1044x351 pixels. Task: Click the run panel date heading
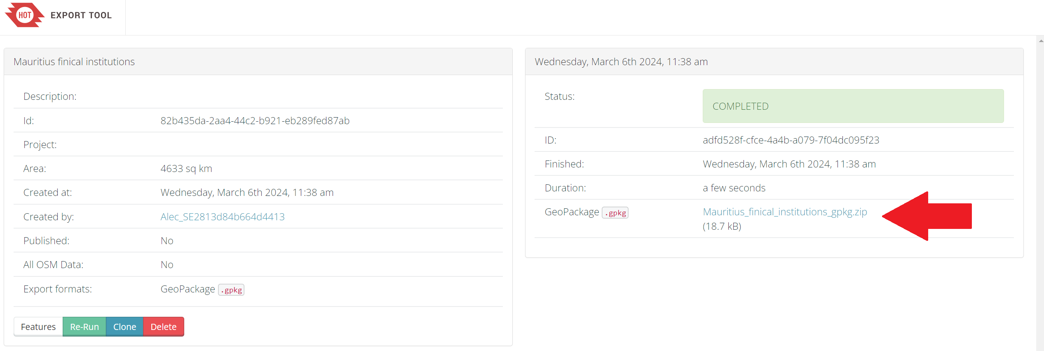621,62
